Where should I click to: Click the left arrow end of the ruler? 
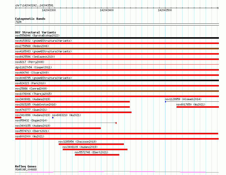pos(16,8)
